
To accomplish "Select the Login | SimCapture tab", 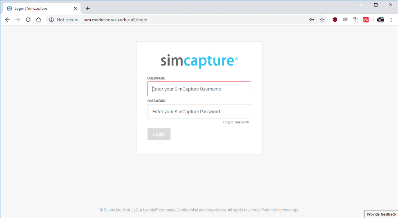I will (42, 9).
